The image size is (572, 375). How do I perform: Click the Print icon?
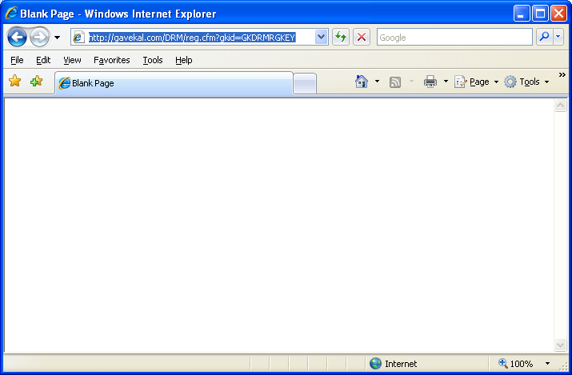pyautogui.click(x=430, y=82)
